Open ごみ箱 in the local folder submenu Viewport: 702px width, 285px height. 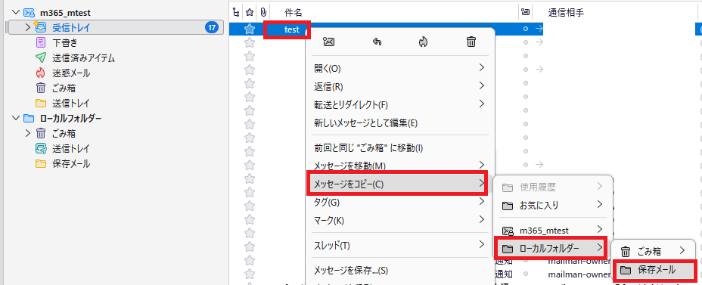point(653,251)
